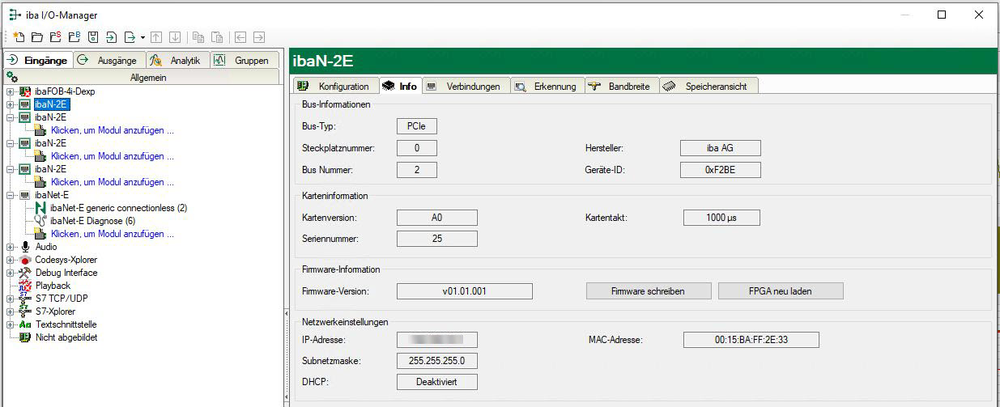Click the ibaNet-E Diagnose stethoscope icon

click(x=40, y=221)
